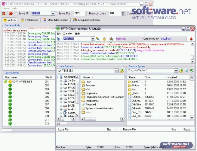This screenshot has height=151, width=197.
Task: Click the yellow hand preferences icon in the client toolbar
Action: click(x=104, y=39)
